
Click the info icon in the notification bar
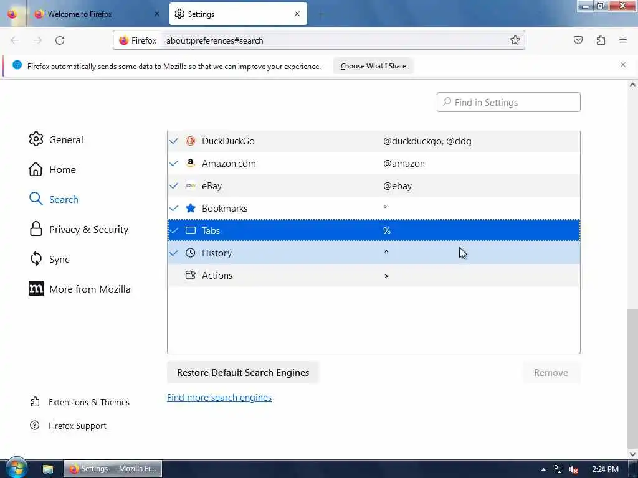[17, 65]
